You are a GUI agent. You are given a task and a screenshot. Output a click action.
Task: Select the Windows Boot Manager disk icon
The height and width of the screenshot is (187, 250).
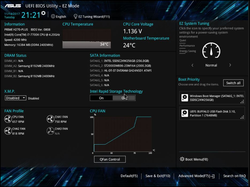[x=185, y=98]
